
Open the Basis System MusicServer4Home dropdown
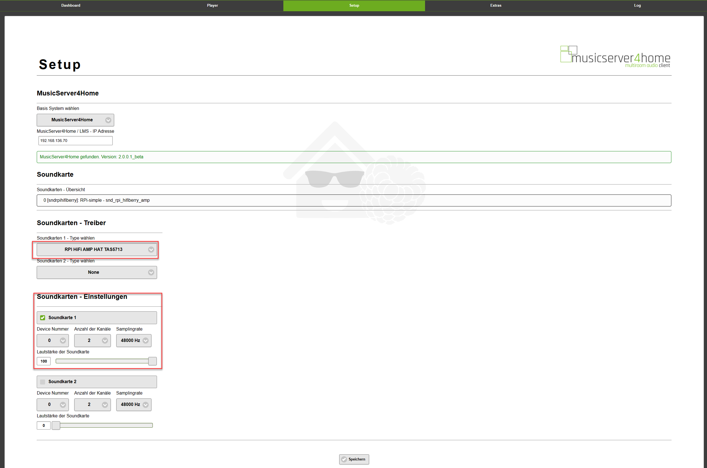click(75, 120)
